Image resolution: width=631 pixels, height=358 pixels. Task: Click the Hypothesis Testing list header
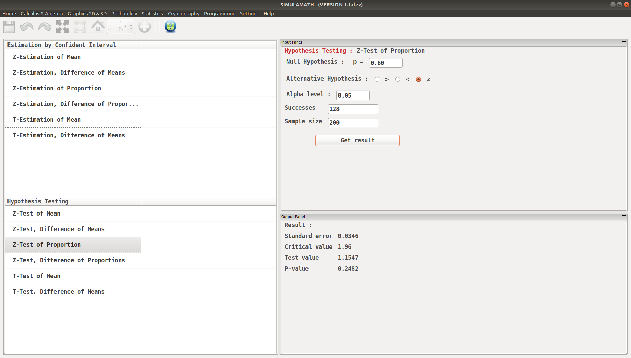[x=73, y=201]
